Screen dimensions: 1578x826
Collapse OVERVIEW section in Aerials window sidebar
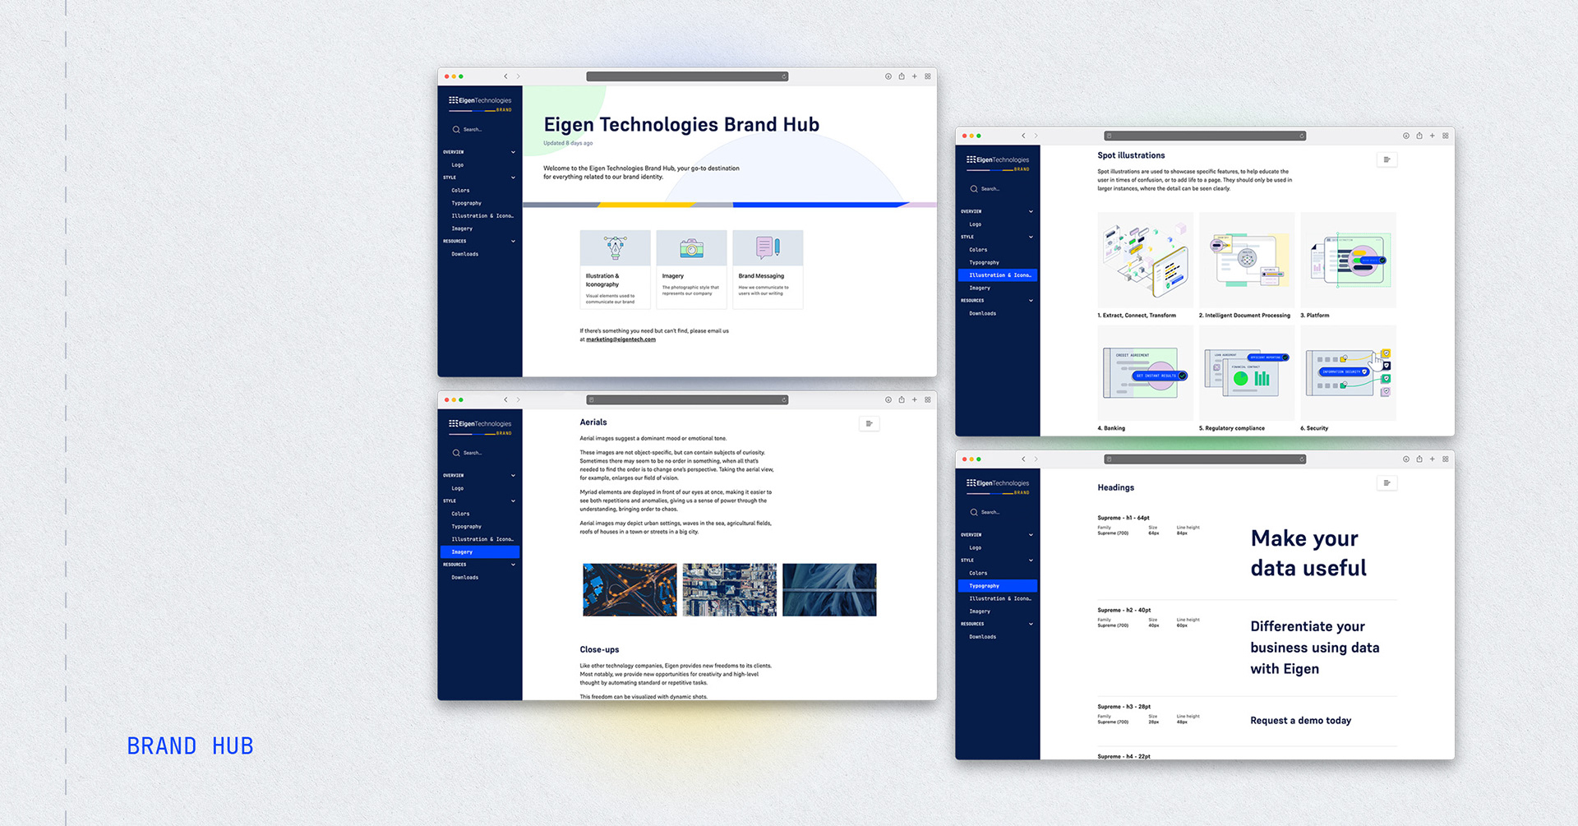coord(513,476)
